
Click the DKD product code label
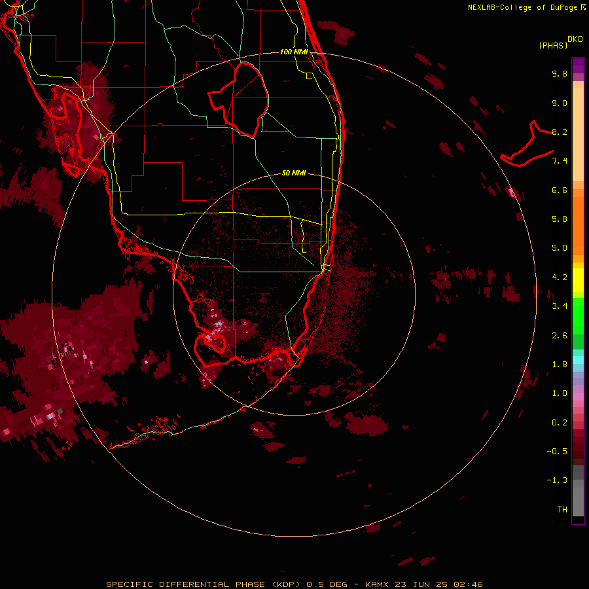(575, 39)
